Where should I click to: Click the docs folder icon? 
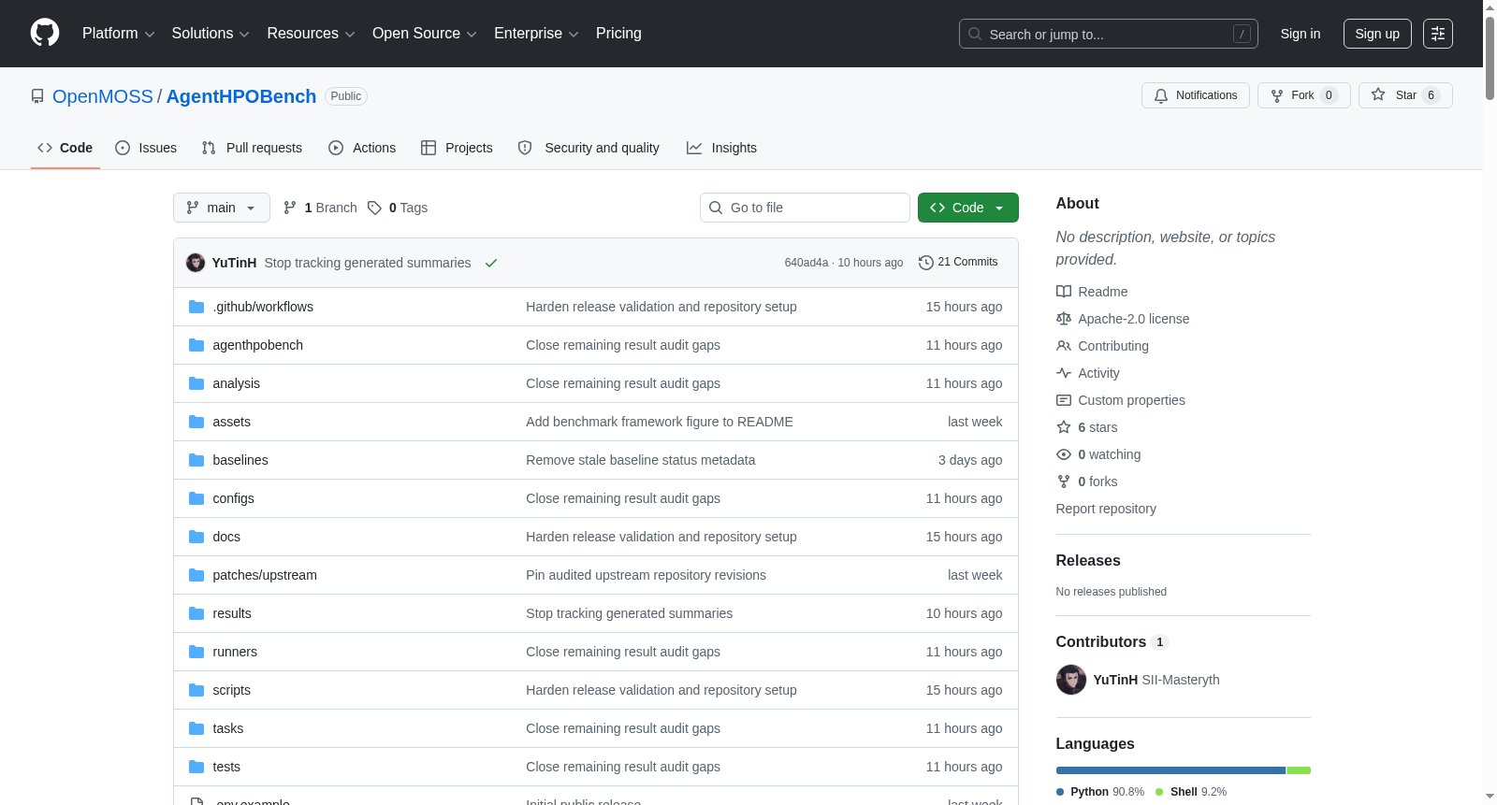tap(196, 537)
